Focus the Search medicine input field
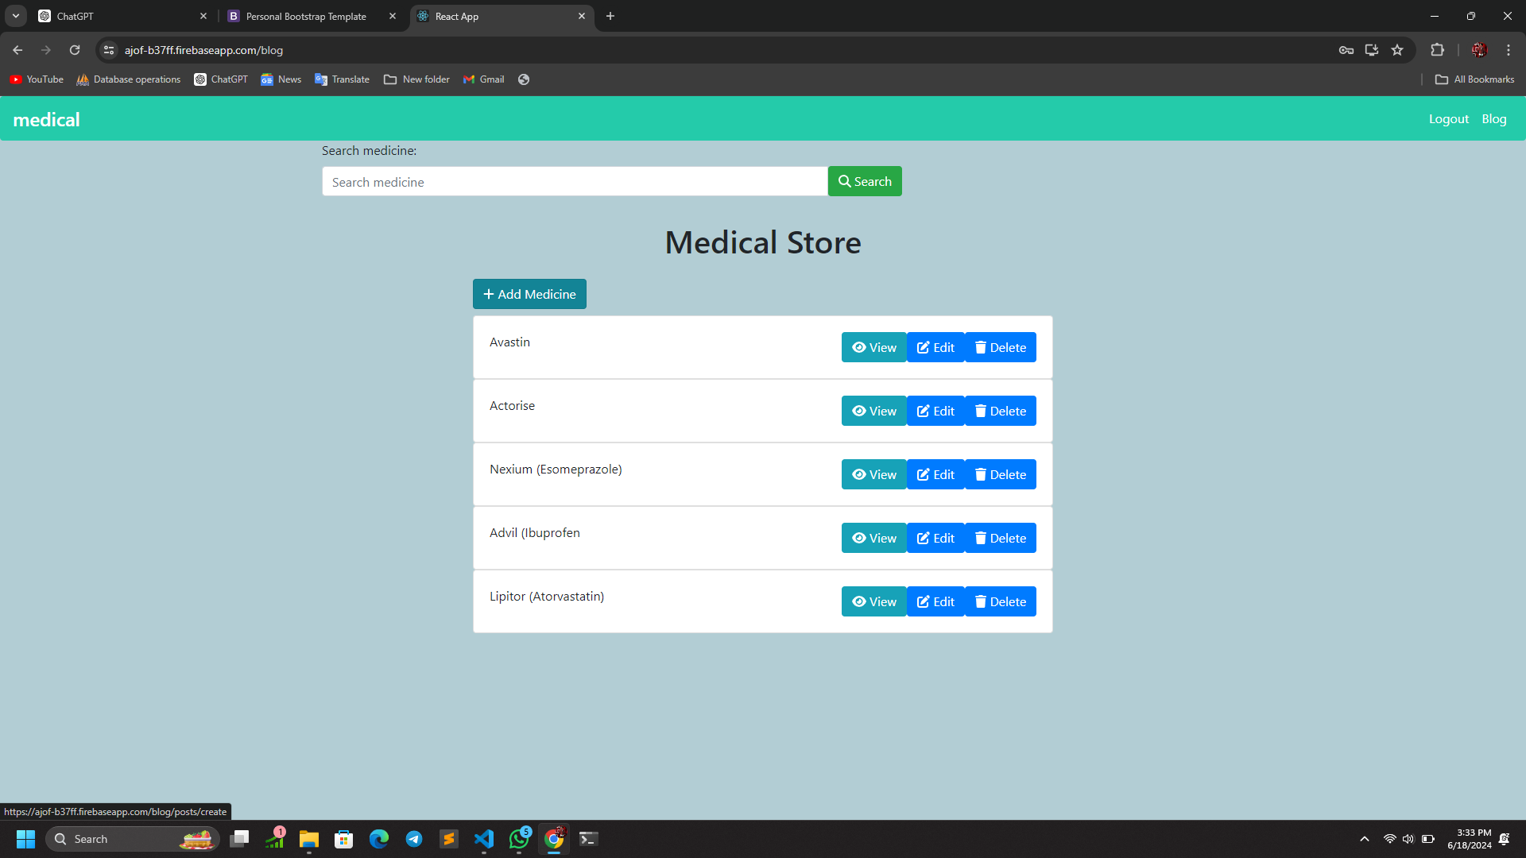The height and width of the screenshot is (858, 1526). pyautogui.click(x=574, y=182)
